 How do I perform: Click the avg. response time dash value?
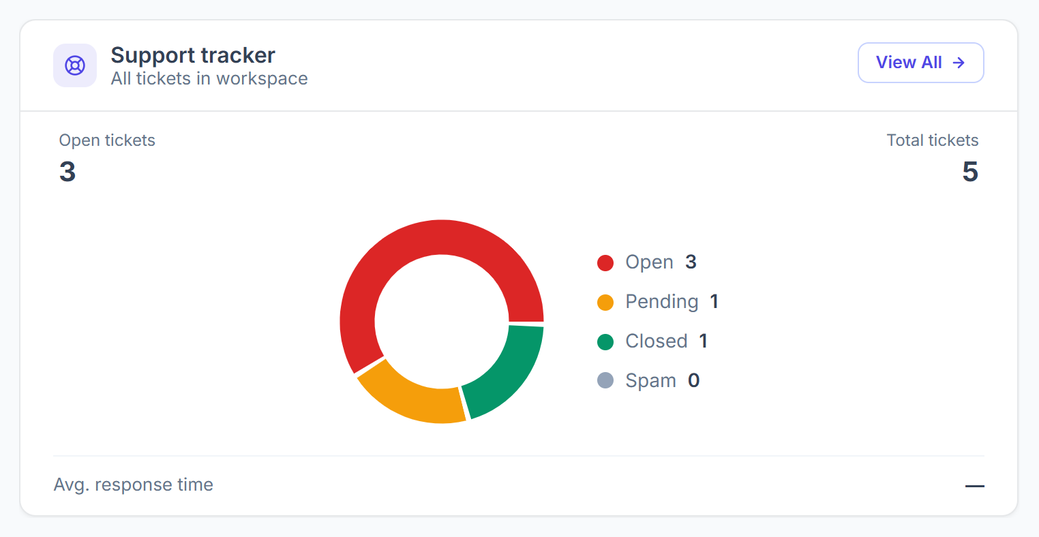(x=975, y=486)
